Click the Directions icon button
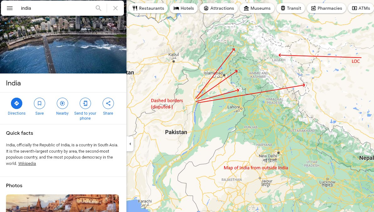 click(16, 103)
